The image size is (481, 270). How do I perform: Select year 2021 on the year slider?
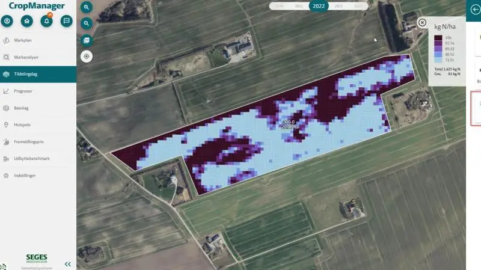click(x=299, y=6)
